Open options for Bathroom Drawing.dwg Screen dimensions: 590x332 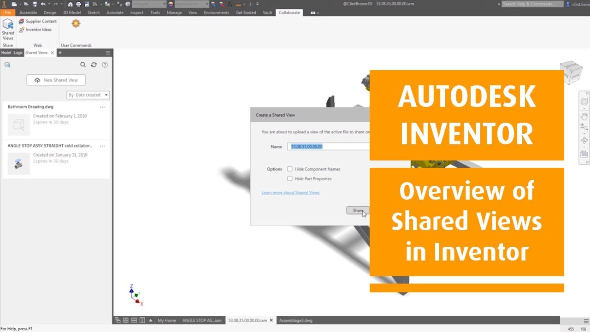pyautogui.click(x=102, y=107)
